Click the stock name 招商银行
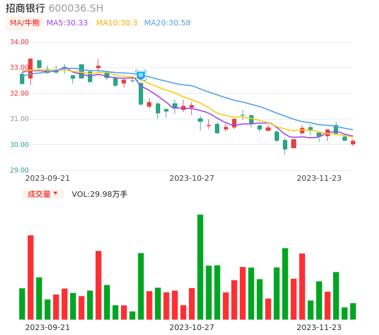Image resolution: width=379 pixels, height=335 pixels. 25,8
